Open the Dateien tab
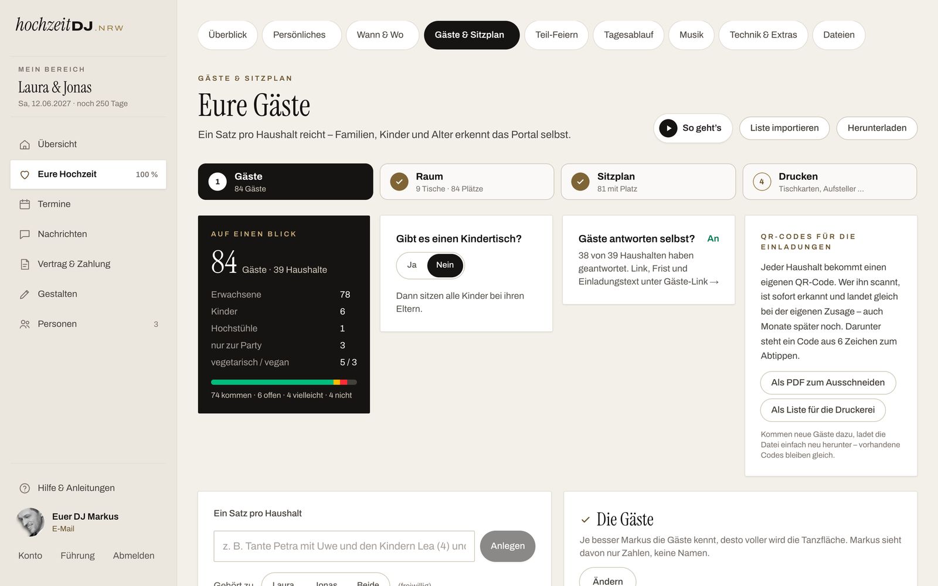 click(839, 35)
